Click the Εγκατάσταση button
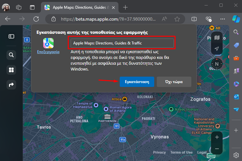 tap(137, 82)
